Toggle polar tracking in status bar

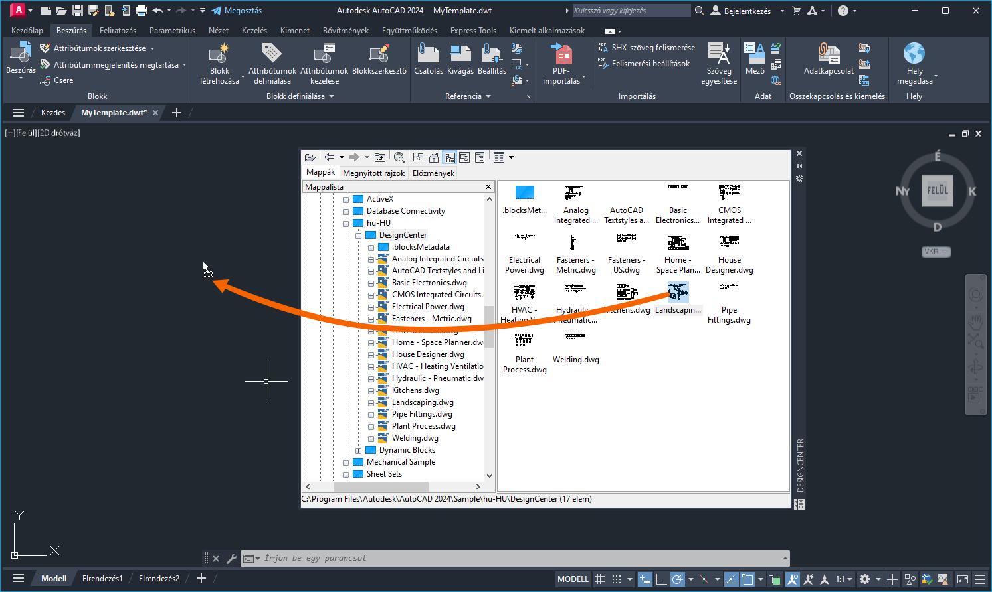click(x=677, y=579)
